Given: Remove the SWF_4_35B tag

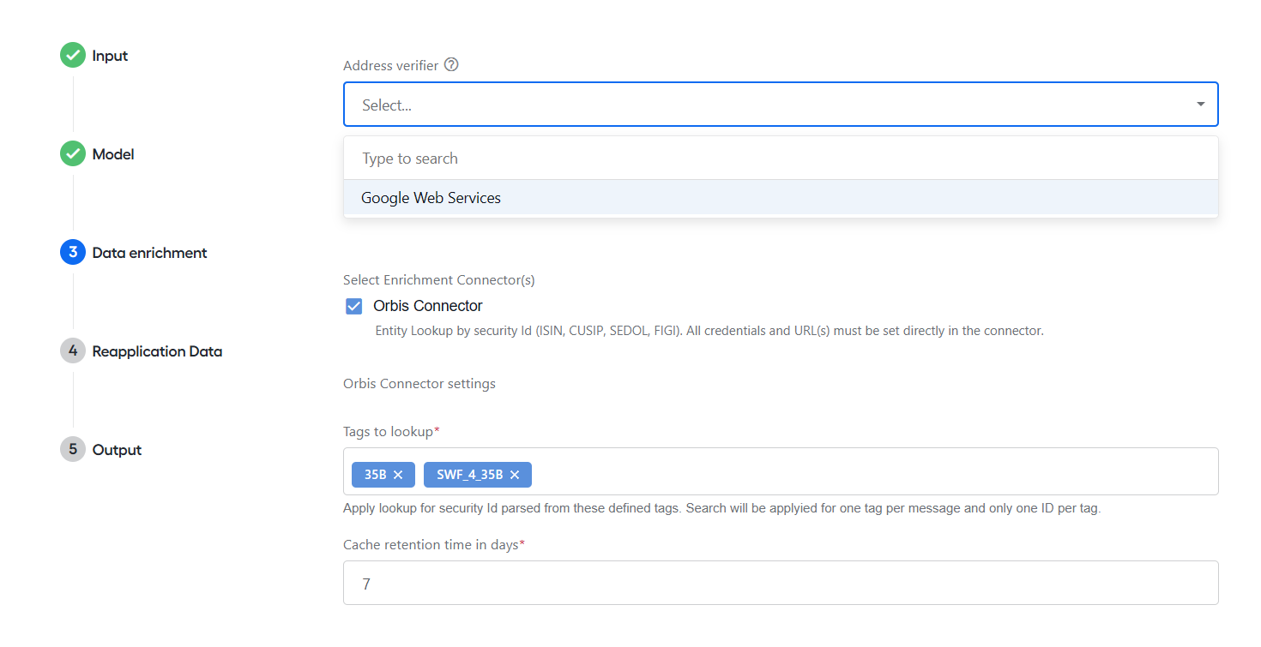Looking at the screenshot, I should coord(515,475).
